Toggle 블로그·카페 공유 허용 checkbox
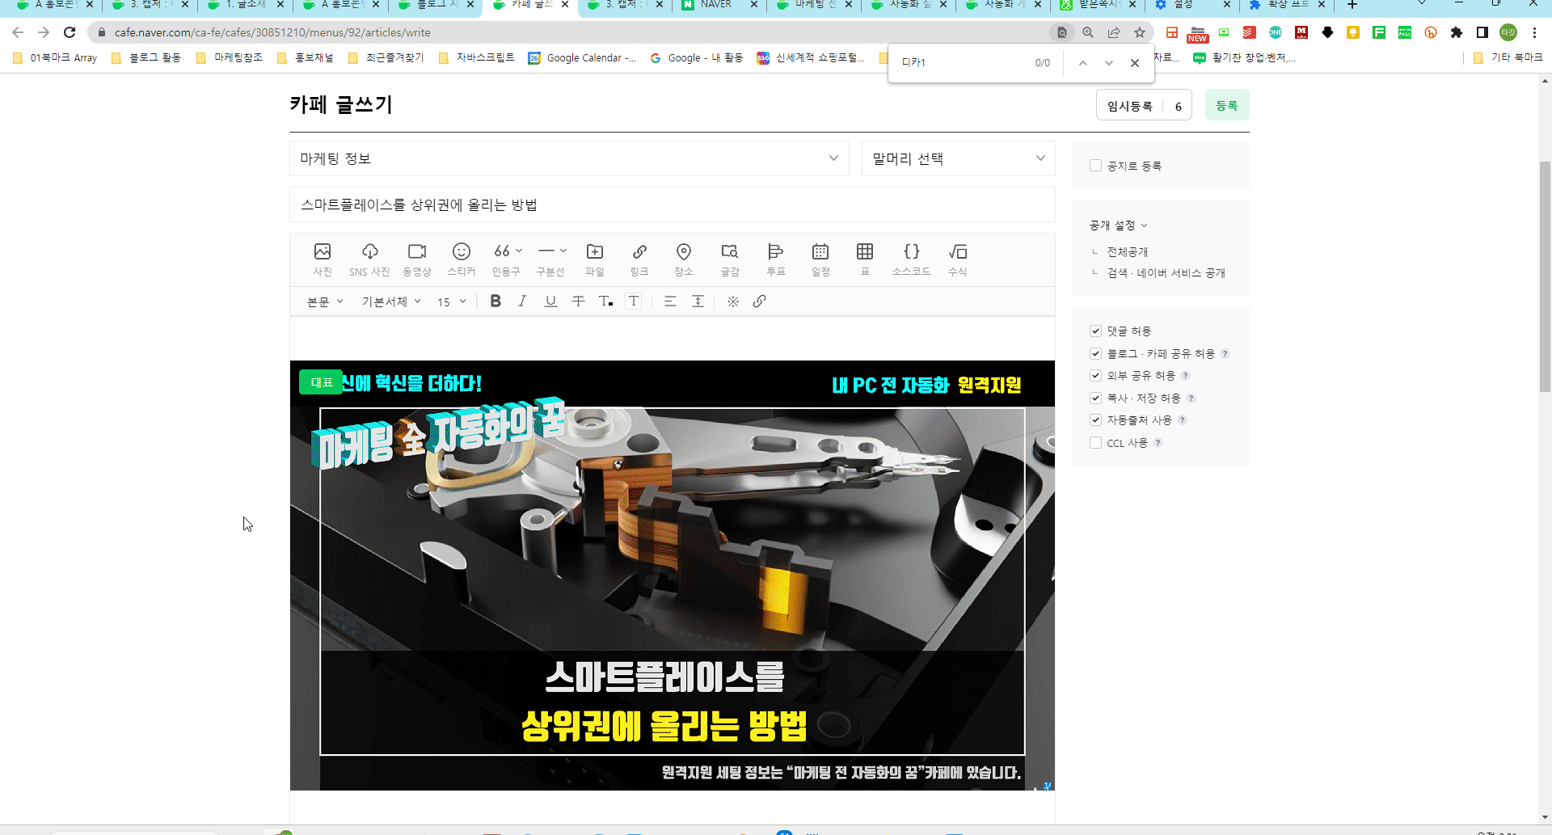The image size is (1552, 835). pyautogui.click(x=1095, y=353)
